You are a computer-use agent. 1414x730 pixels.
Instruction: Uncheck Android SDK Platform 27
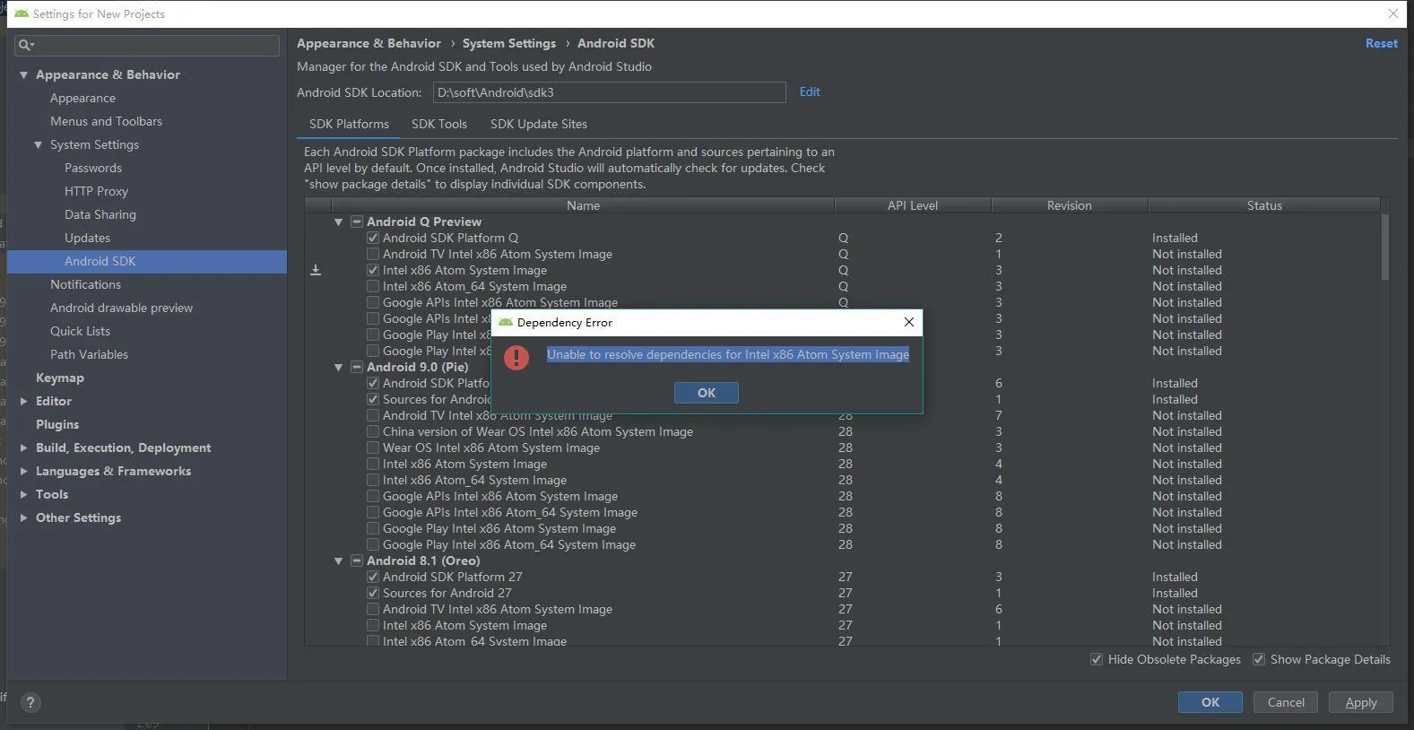[373, 577]
